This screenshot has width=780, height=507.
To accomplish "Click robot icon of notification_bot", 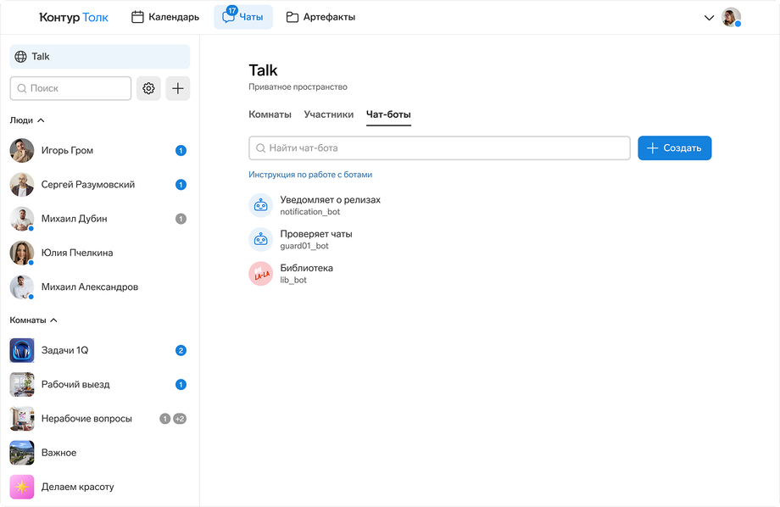I will [x=260, y=205].
